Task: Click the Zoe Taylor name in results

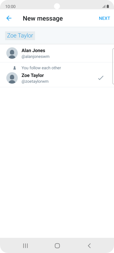Action: tap(33, 75)
